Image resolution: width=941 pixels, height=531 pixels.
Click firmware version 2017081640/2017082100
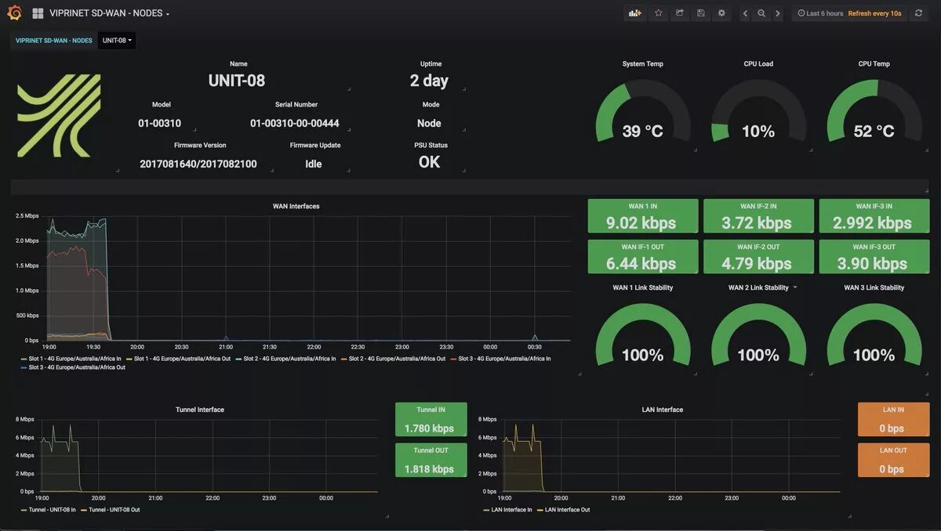point(198,164)
